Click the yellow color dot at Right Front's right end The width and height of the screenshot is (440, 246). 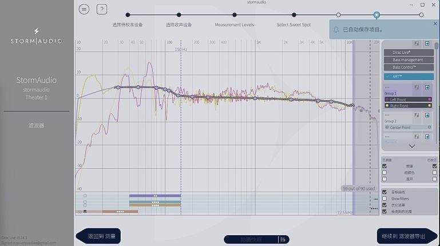pos(429,106)
